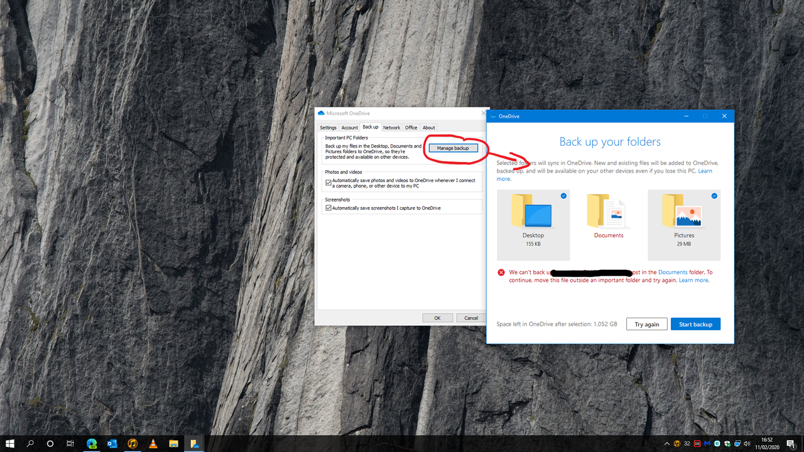Open Cortana from the taskbar
The height and width of the screenshot is (452, 804).
pos(50,443)
